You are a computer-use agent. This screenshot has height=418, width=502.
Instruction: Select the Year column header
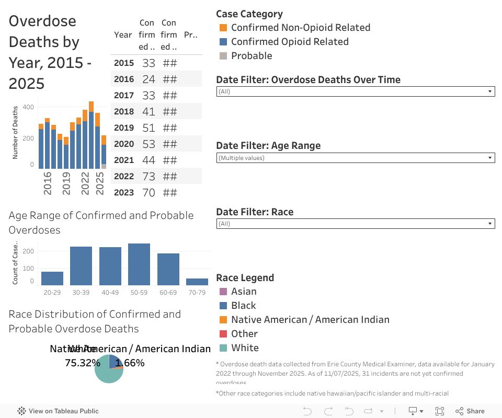point(123,35)
